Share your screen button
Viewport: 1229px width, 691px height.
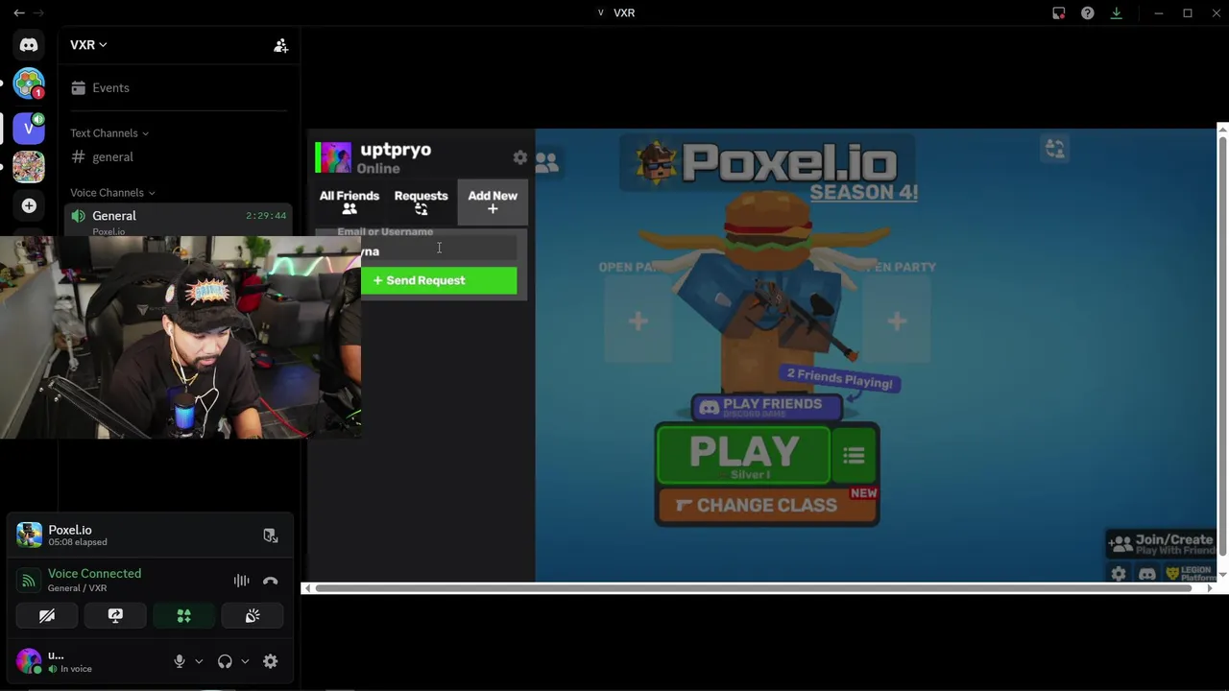(115, 616)
